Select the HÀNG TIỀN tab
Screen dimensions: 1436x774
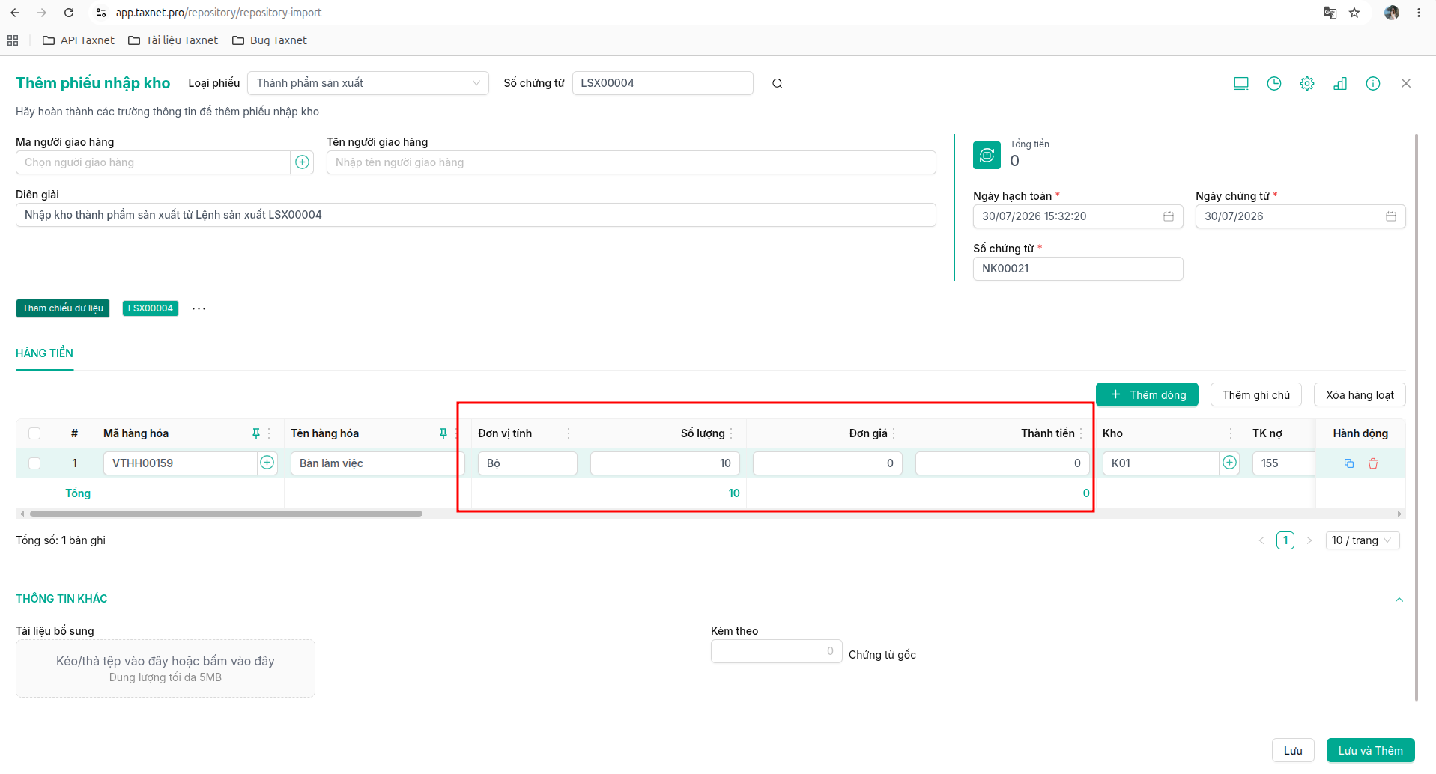45,353
